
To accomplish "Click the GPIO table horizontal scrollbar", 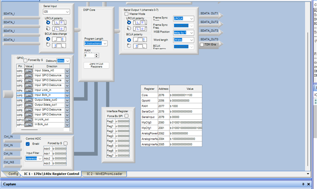I will (x=29, y=130).
